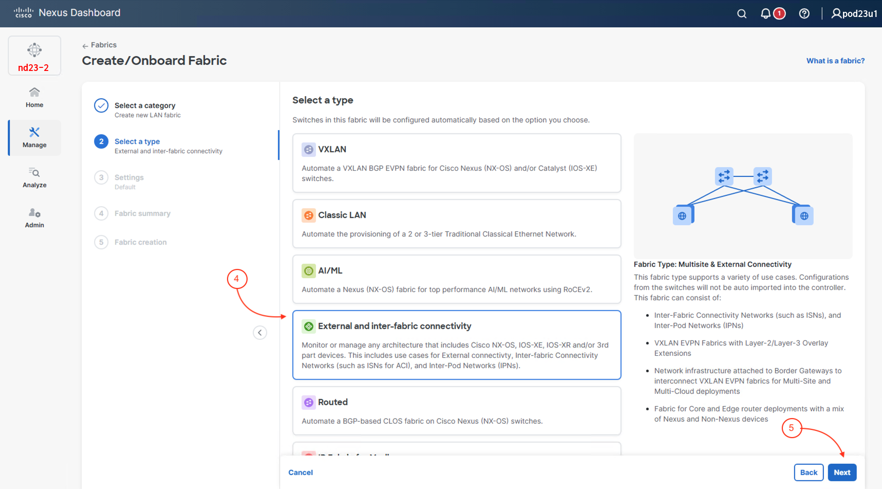Go to Home in sidebar

(34, 97)
